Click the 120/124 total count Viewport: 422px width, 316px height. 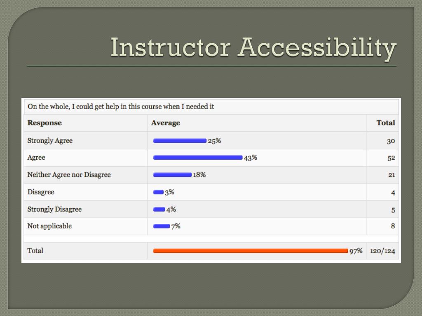[x=382, y=251]
